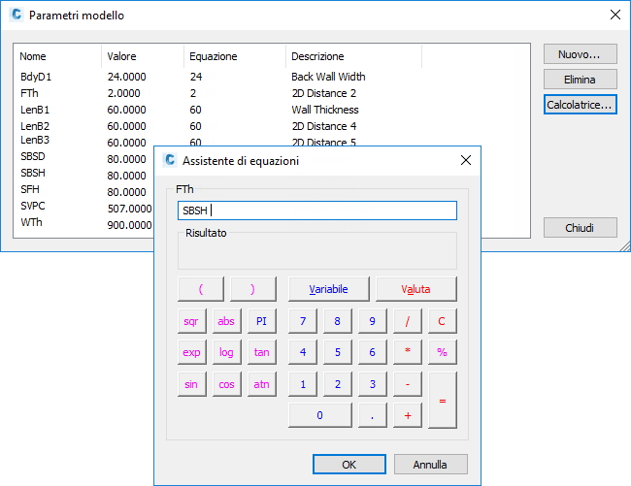Click the Chiudi button
631x486 pixels.
point(580,228)
